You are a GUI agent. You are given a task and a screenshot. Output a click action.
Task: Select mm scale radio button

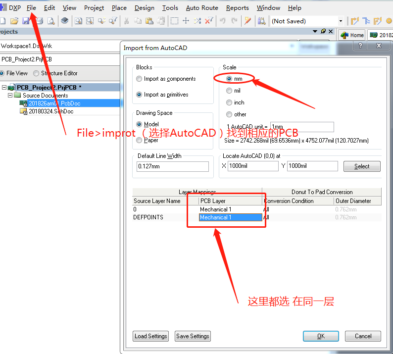pyautogui.click(x=229, y=79)
